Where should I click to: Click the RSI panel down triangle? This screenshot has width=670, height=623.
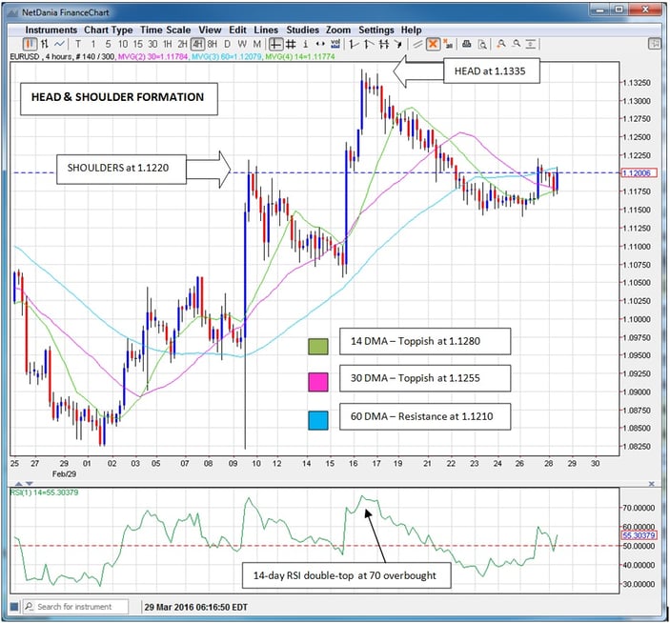(30, 484)
